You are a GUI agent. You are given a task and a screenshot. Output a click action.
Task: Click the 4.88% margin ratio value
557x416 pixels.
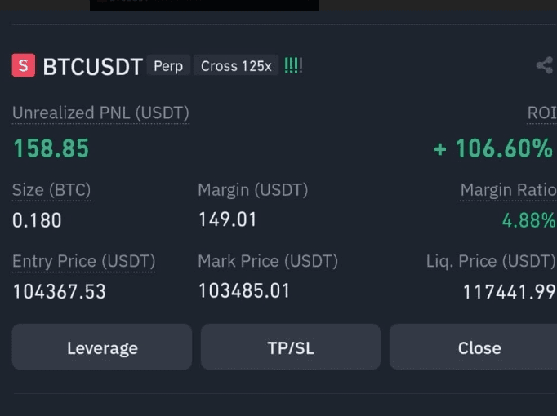click(528, 220)
